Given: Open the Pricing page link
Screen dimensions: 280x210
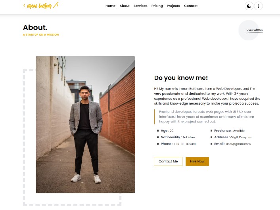Looking at the screenshot, I should coord(157,6).
